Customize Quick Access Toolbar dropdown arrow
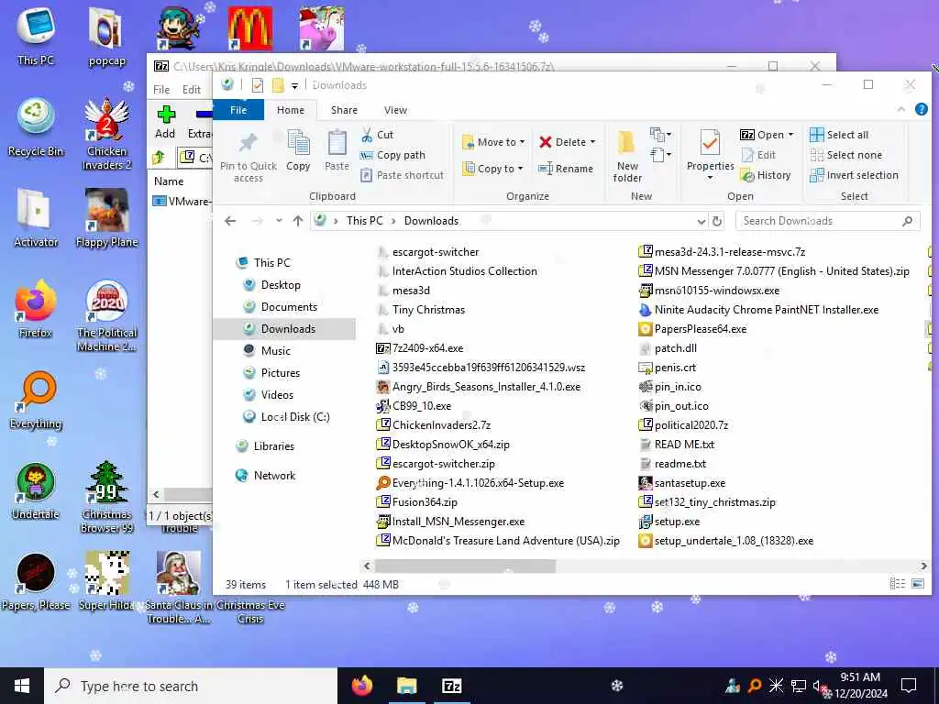This screenshot has width=939, height=704. coord(294,86)
